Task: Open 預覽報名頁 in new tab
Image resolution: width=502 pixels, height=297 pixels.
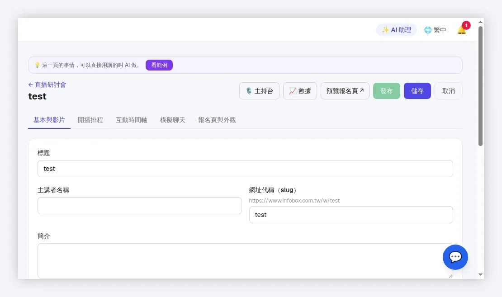Action: (x=345, y=91)
